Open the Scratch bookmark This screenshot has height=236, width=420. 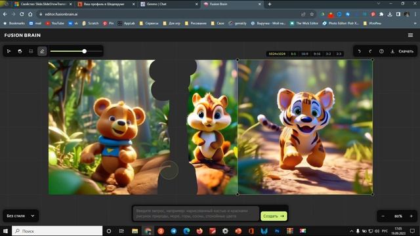[91, 24]
